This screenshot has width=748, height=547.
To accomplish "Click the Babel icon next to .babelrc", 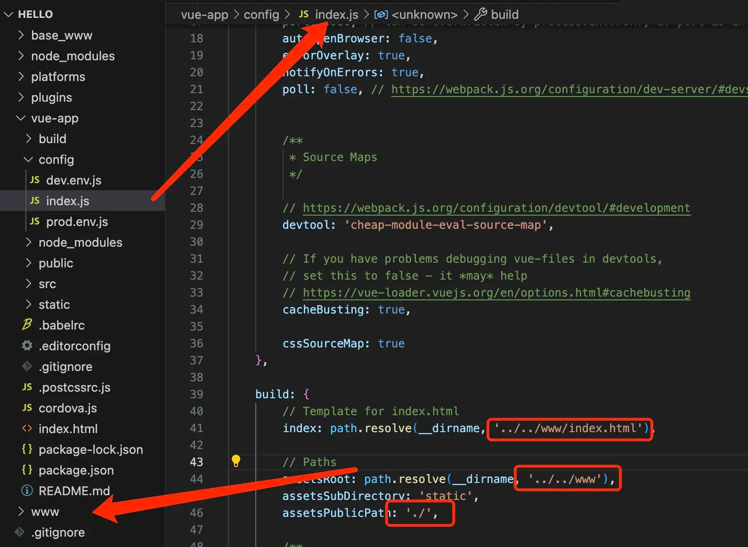I will [x=27, y=324].
